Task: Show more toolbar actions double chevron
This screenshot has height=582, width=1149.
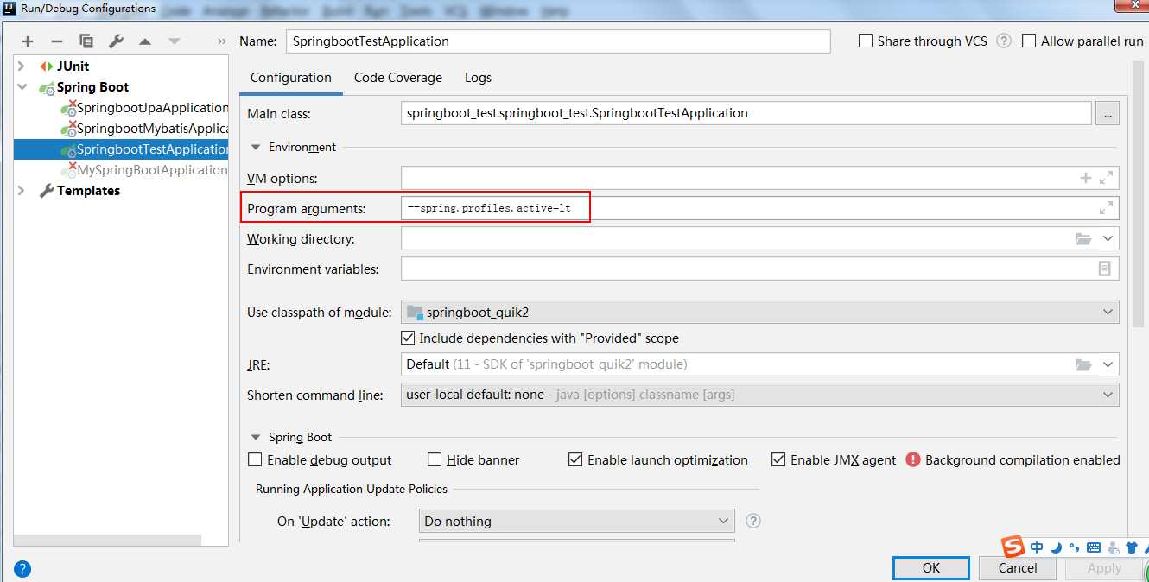Action: pyautogui.click(x=222, y=41)
